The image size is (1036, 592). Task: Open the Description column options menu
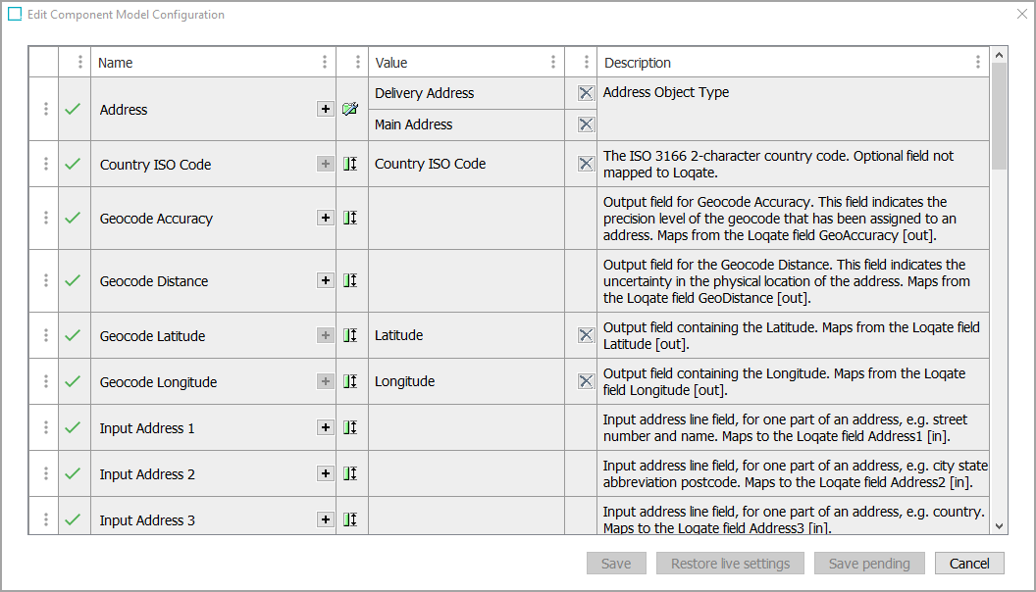pos(977,62)
